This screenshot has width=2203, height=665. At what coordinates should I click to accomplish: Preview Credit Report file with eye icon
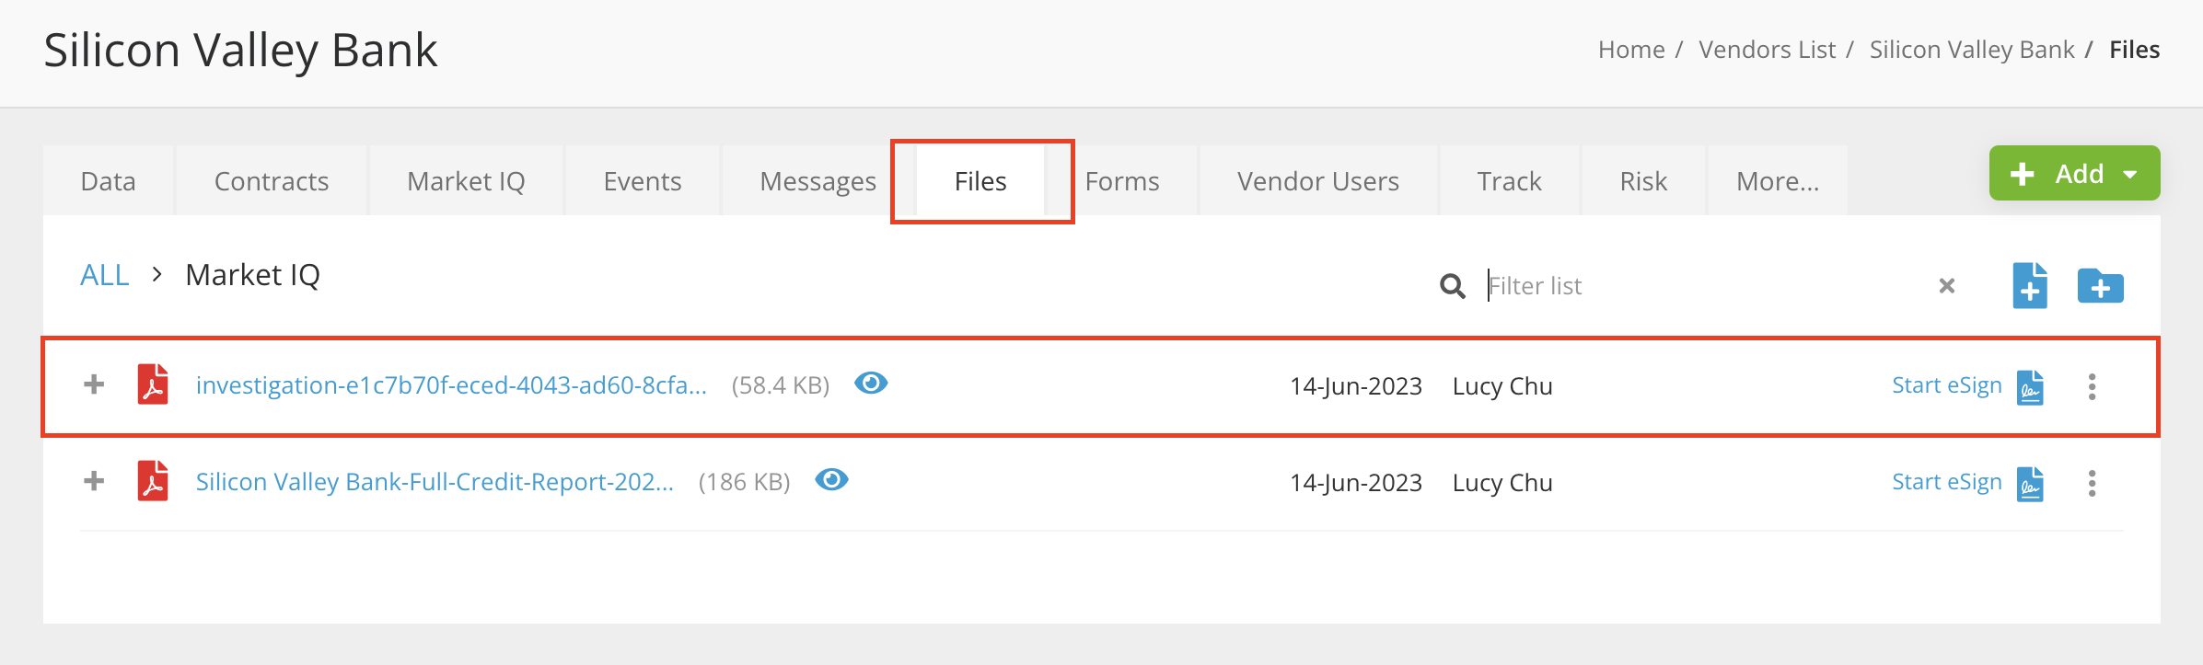831,480
